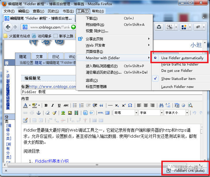
Task: Focus title field containing Fiddler 教程
Action: tap(112, 92)
